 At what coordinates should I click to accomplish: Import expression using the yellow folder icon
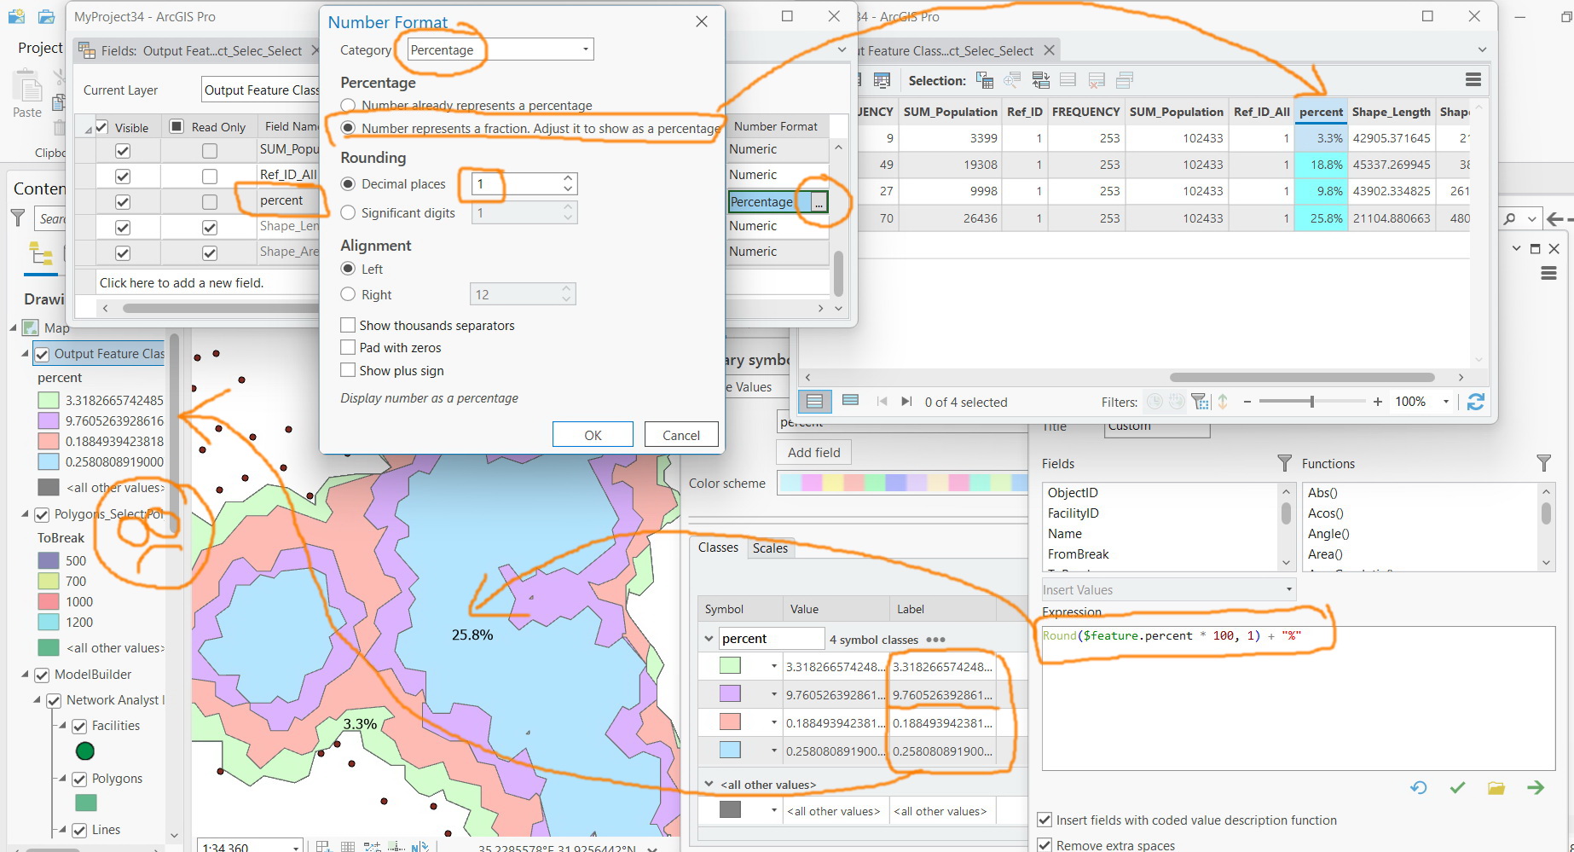[x=1496, y=788]
